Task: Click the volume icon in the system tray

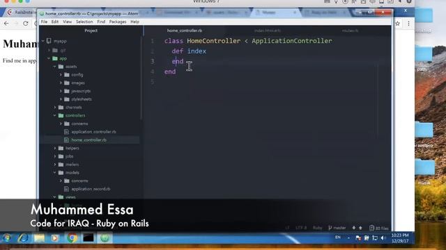Action: (383, 238)
